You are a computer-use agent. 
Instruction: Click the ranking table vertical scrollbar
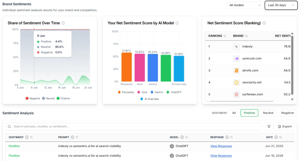point(292,65)
